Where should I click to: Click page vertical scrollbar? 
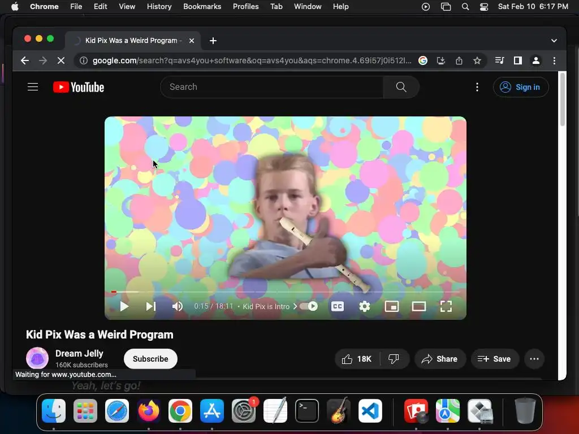pos(563,99)
